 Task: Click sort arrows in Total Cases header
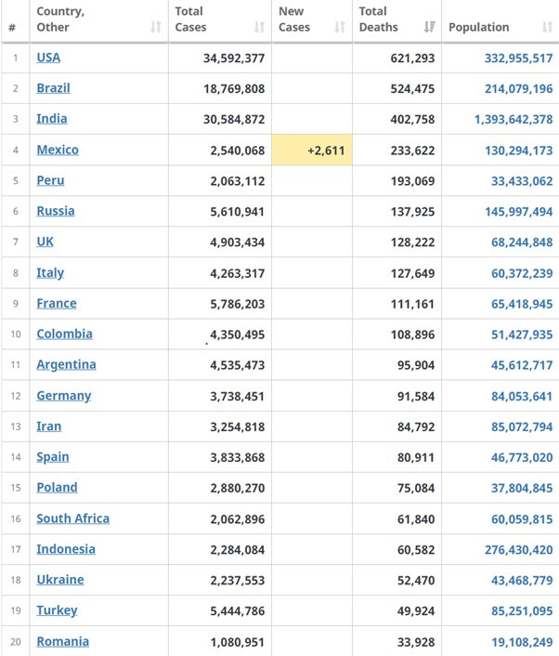coord(258,28)
